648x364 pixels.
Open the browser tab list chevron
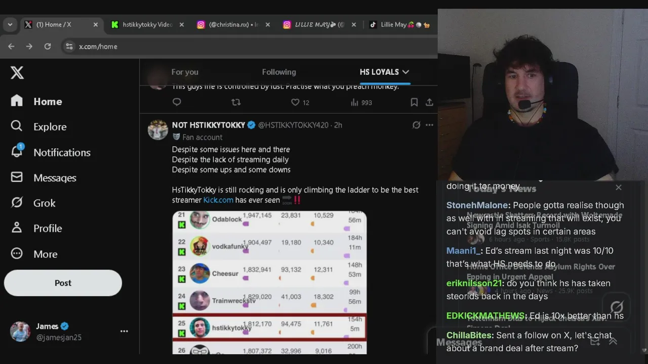click(10, 24)
